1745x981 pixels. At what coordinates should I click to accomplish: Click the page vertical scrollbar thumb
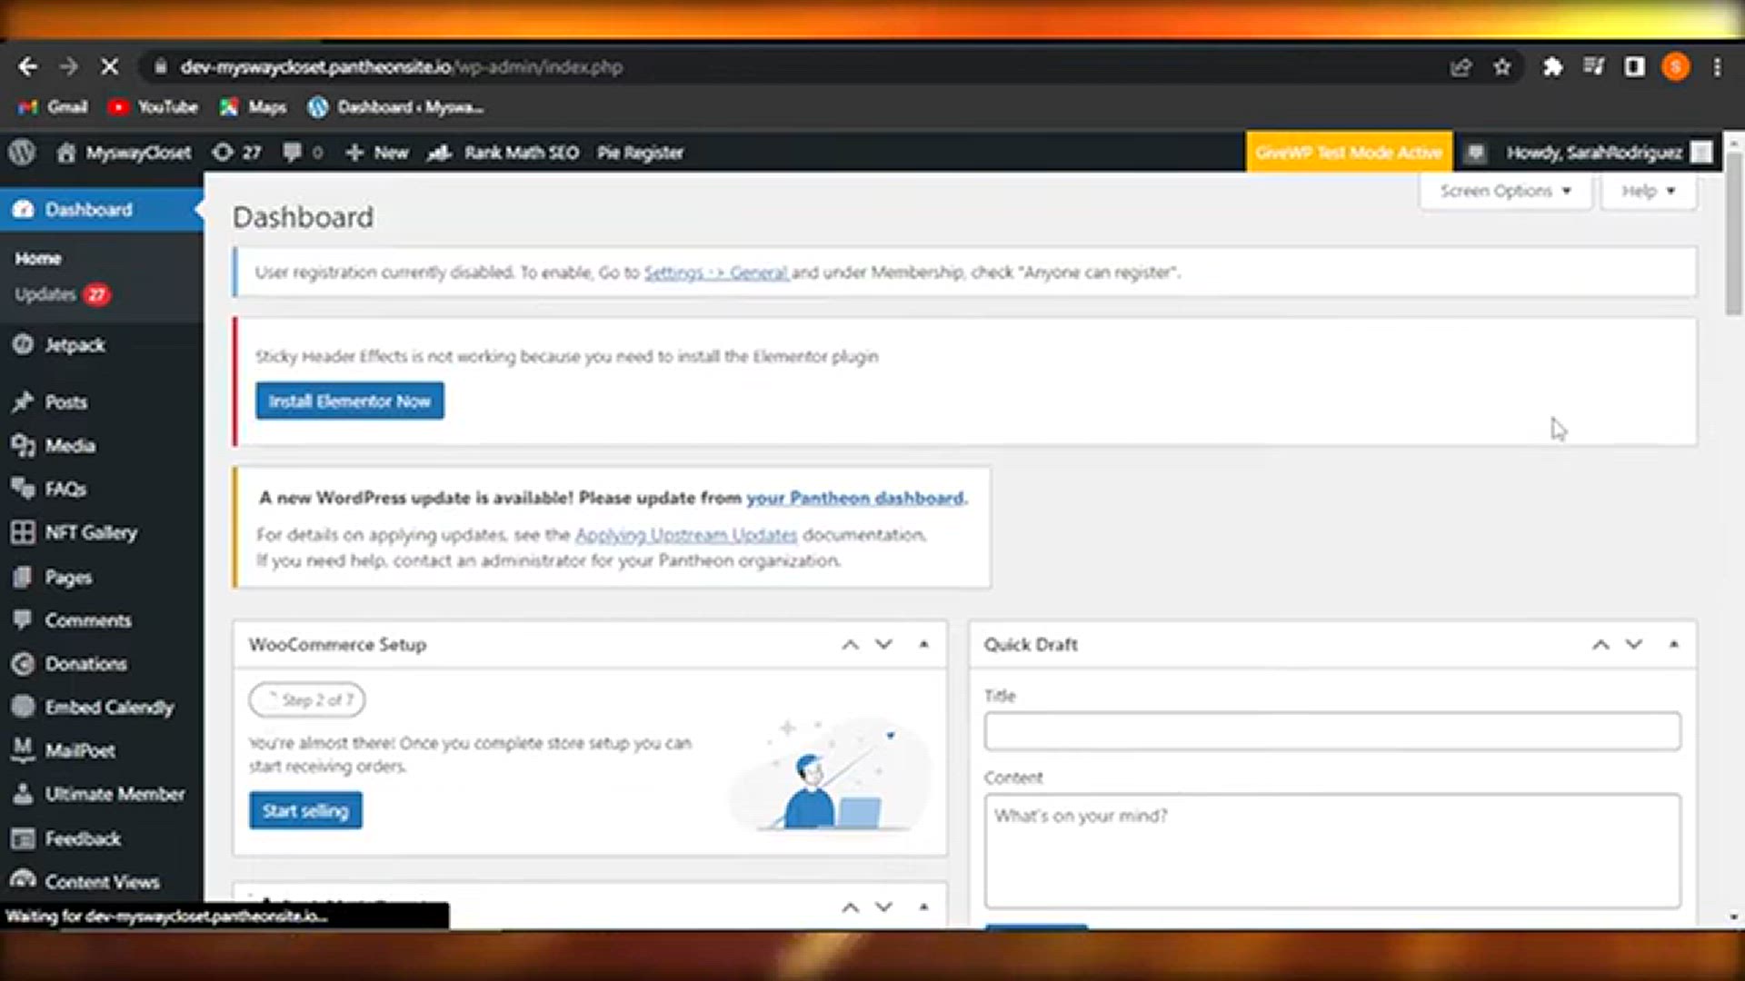1734,234
